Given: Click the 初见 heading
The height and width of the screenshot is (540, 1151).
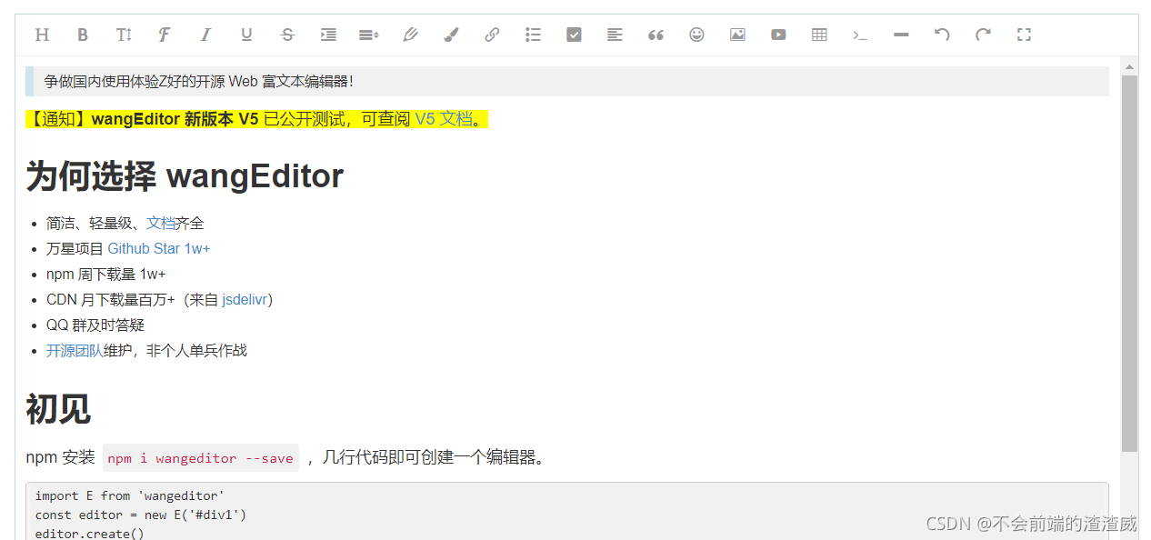Looking at the screenshot, I should pyautogui.click(x=58, y=409).
